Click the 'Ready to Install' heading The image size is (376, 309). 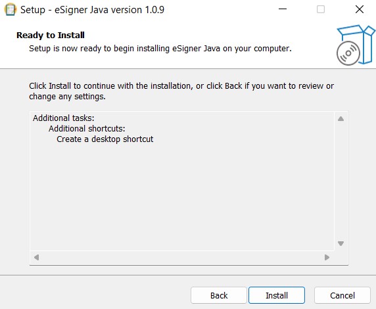pos(51,36)
